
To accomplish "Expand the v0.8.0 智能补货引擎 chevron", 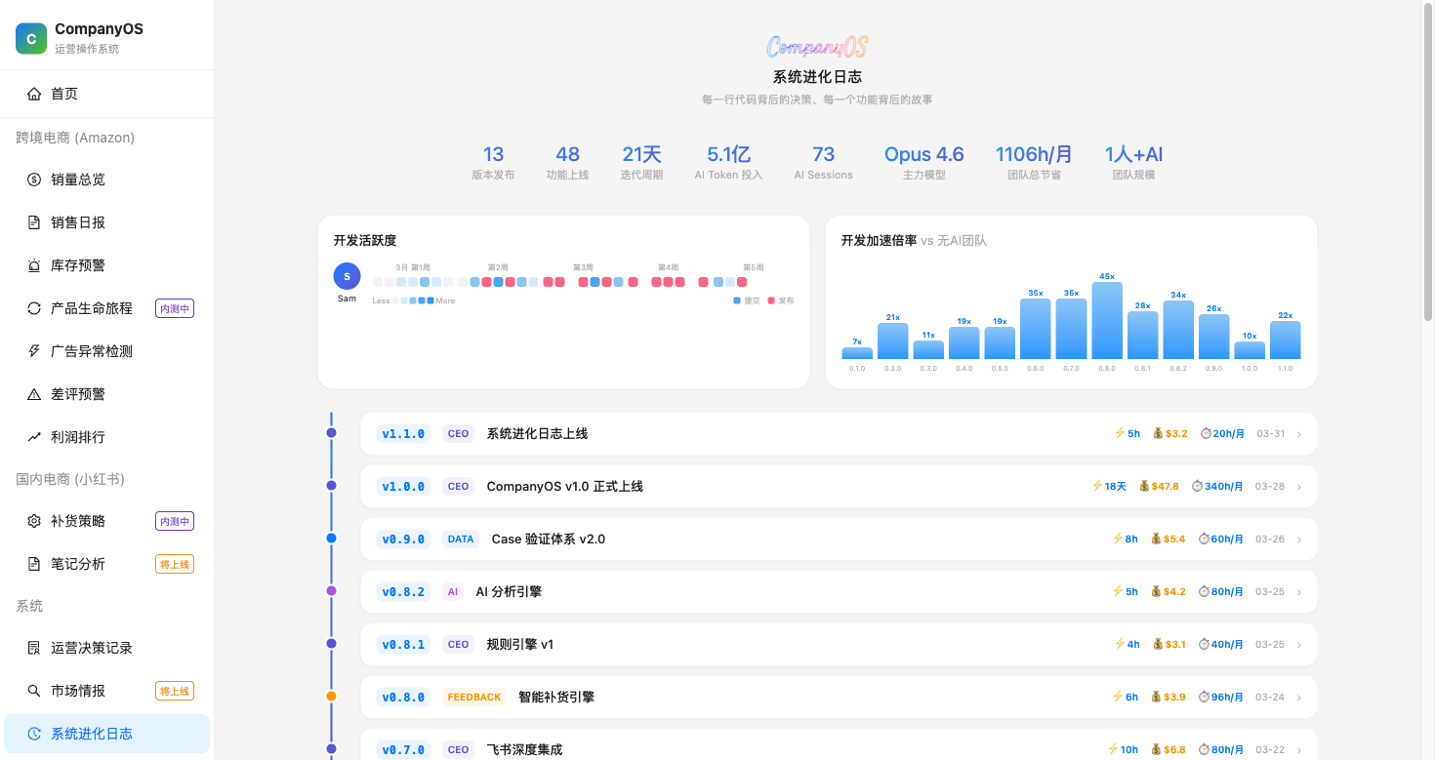I will coord(1299,698).
